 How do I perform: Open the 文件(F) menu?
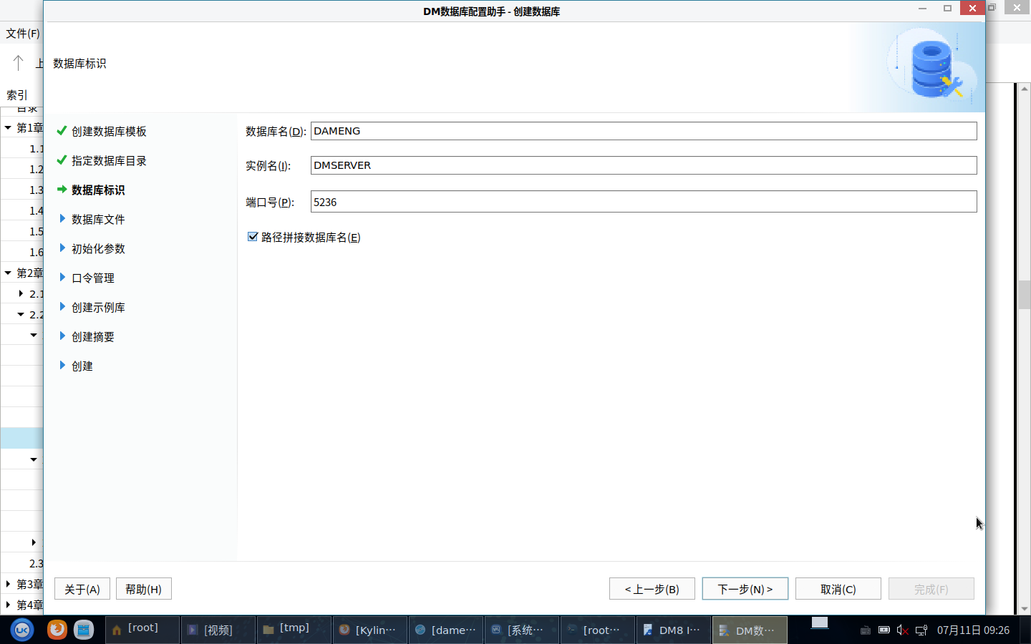click(x=23, y=33)
